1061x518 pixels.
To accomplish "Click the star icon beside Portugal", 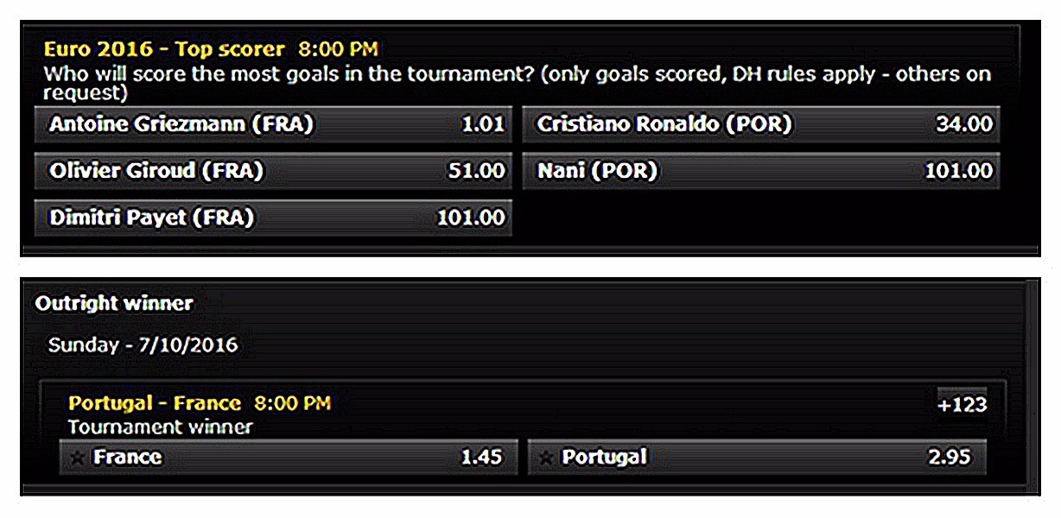I will click(546, 458).
